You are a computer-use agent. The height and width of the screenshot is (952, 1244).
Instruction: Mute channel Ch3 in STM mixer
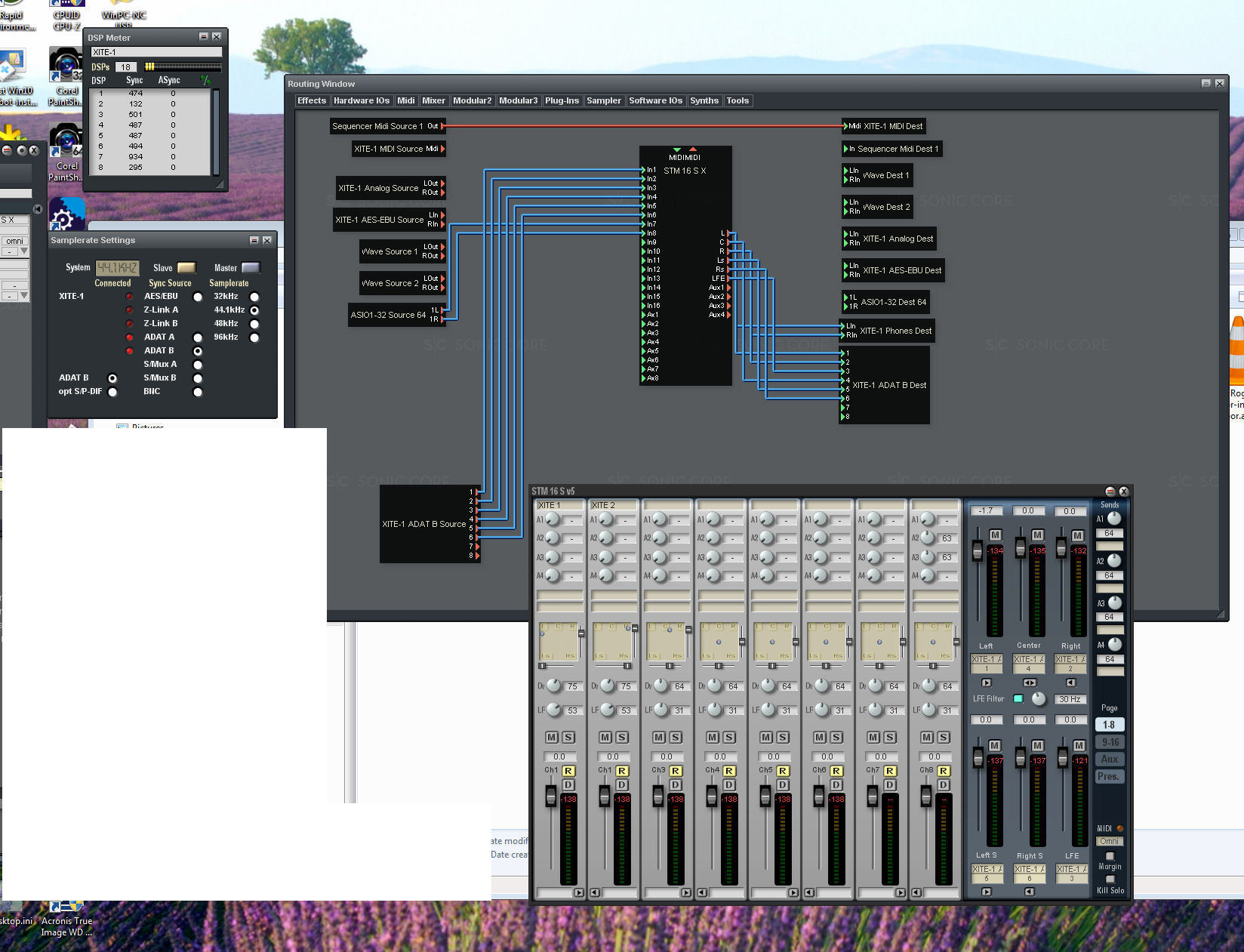[659, 737]
